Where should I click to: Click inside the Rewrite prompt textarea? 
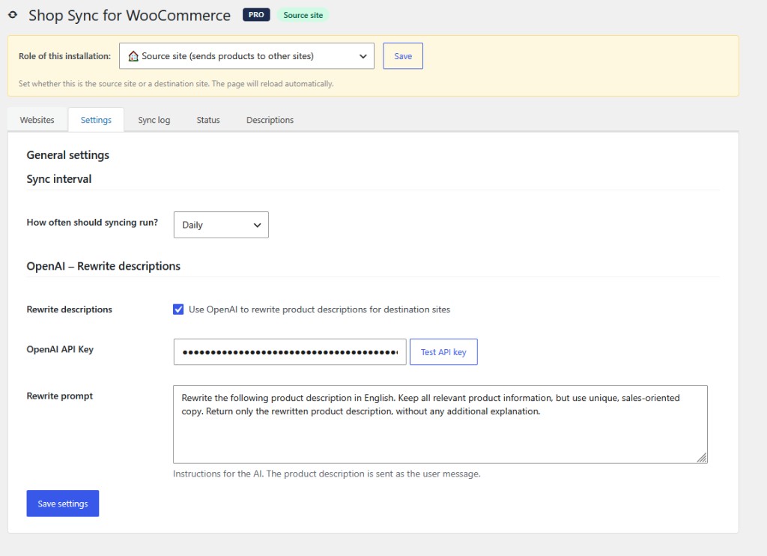point(440,424)
